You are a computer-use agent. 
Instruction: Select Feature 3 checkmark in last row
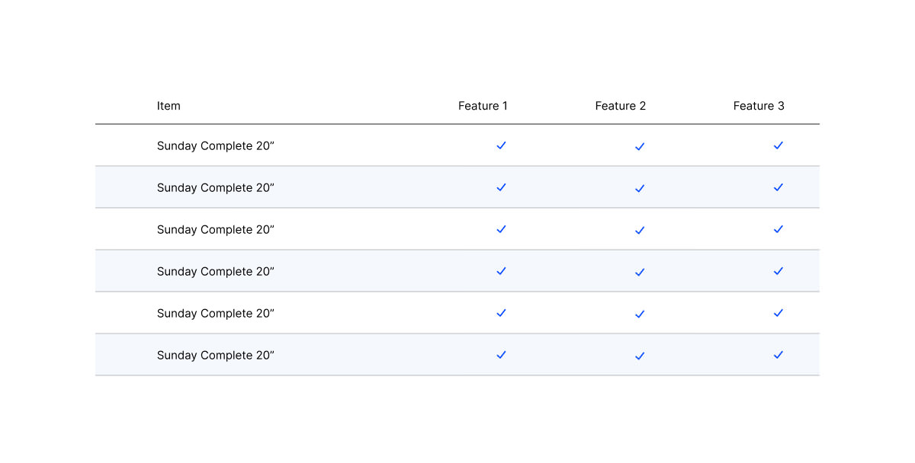(778, 355)
